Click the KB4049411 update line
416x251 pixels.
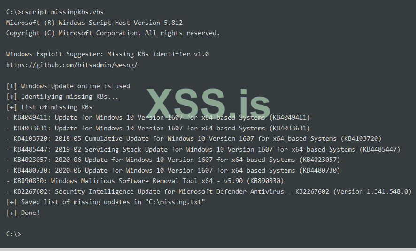[x=158, y=117]
